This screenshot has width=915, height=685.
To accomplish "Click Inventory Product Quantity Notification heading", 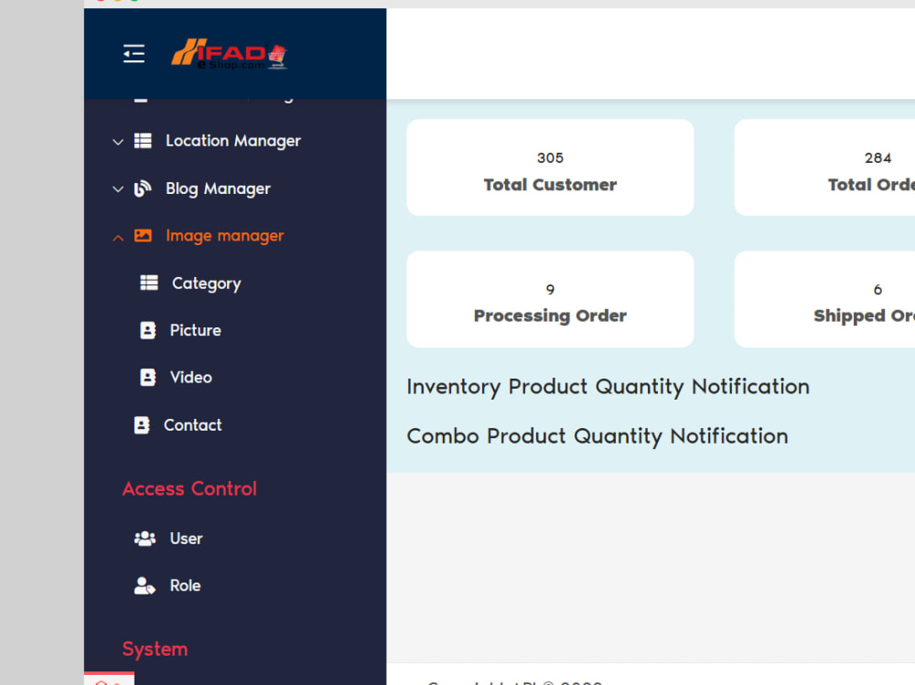I will 608,387.
